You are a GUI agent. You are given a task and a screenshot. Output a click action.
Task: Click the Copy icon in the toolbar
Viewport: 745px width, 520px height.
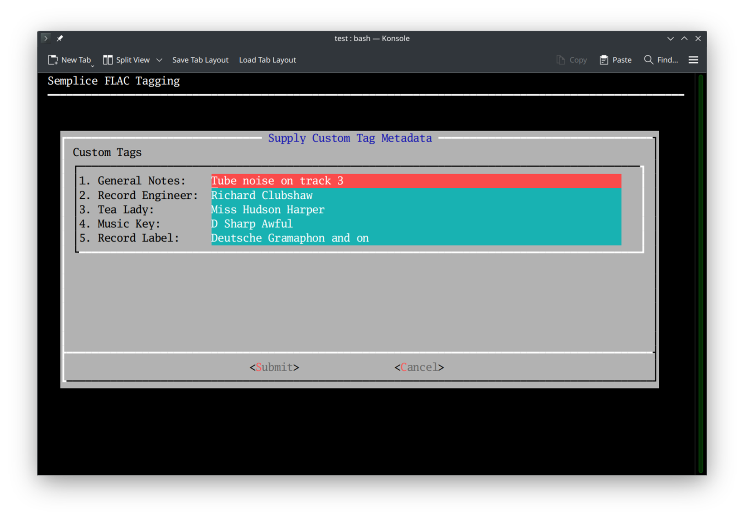[x=560, y=60]
